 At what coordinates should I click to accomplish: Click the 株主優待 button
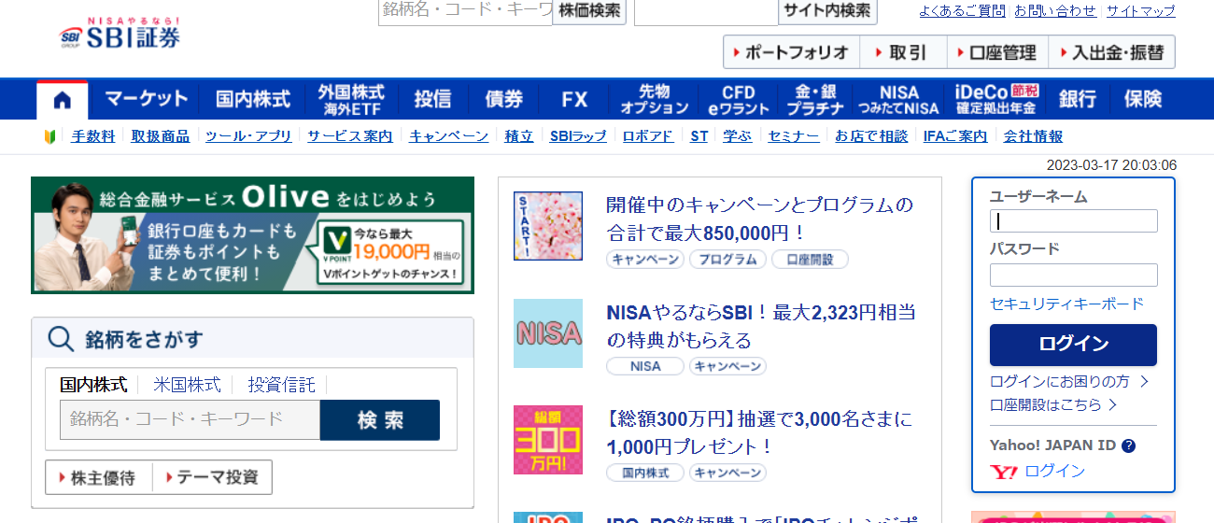(x=99, y=477)
